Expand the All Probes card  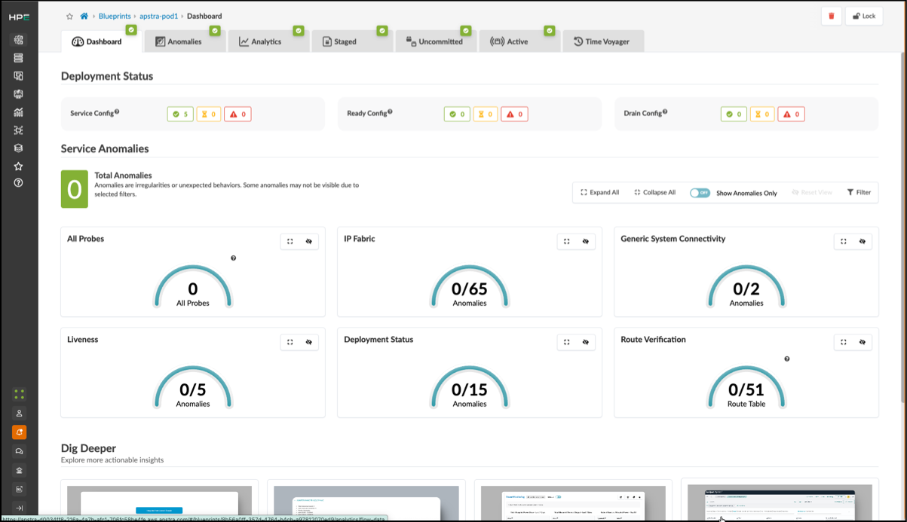(x=290, y=242)
